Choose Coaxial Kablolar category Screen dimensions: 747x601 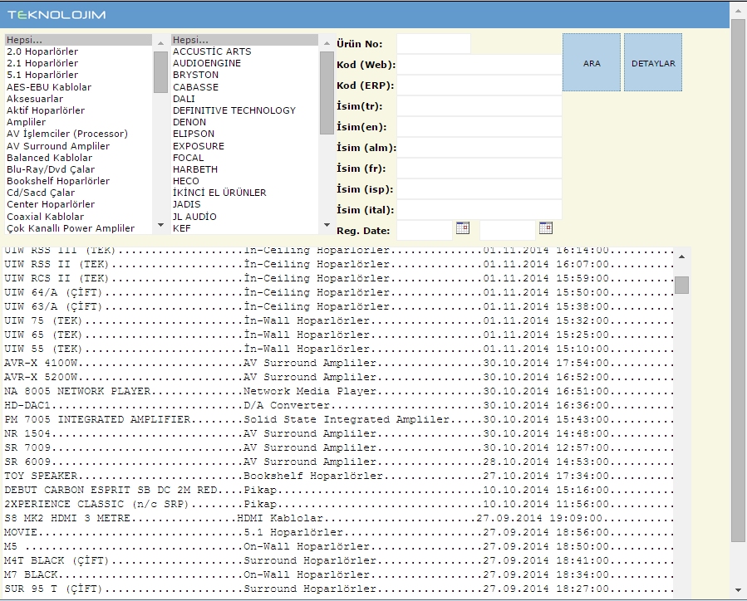pyautogui.click(x=79, y=217)
